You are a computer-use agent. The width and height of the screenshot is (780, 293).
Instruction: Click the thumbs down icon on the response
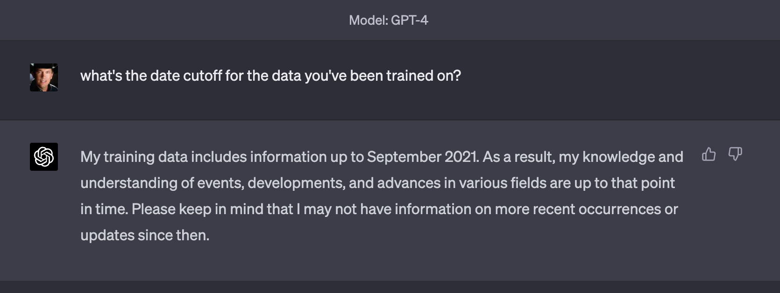735,154
